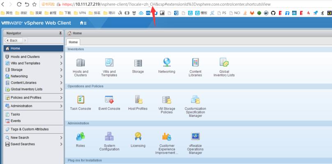Screen dimensions: 332x164
Task: Open the Storage inventory icon
Action: (x=138, y=63)
